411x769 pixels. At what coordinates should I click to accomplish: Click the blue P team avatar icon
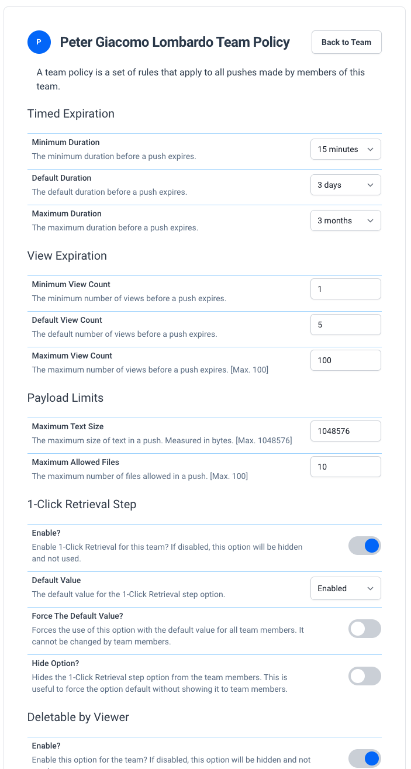pyautogui.click(x=39, y=42)
